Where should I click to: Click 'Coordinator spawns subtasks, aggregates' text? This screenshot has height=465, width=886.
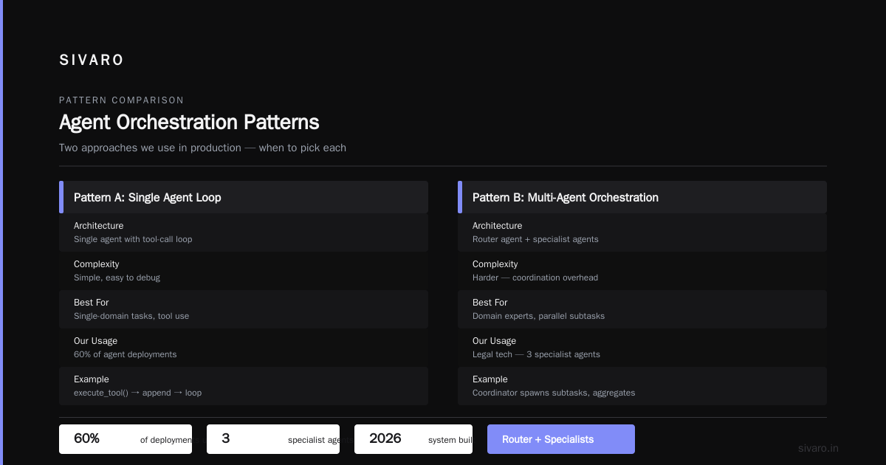coord(554,393)
